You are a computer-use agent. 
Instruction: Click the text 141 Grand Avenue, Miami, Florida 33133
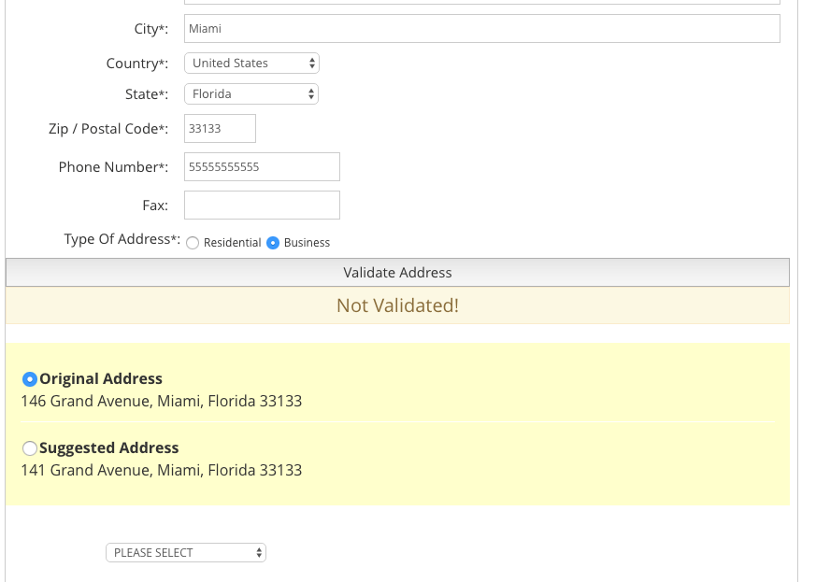pyautogui.click(x=162, y=470)
